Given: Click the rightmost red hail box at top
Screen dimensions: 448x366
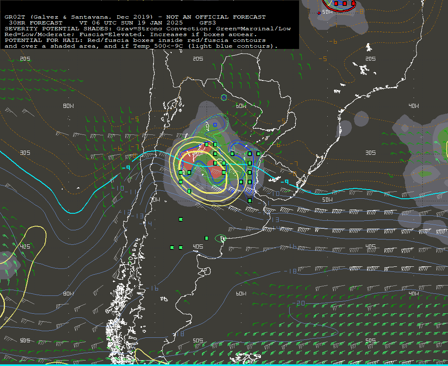Looking at the screenshot, I should pyautogui.click(x=353, y=4).
